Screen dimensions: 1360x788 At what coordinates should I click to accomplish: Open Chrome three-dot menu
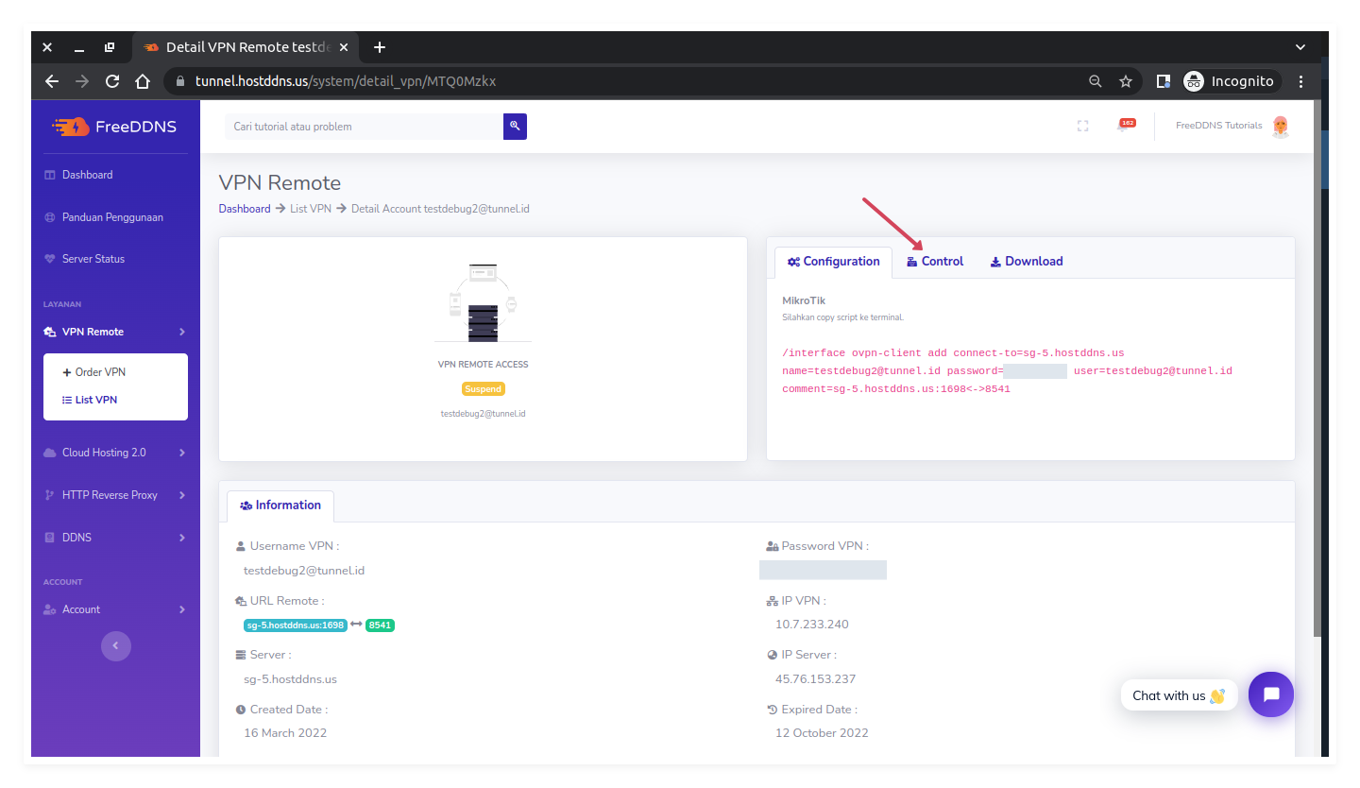pyautogui.click(x=1301, y=81)
